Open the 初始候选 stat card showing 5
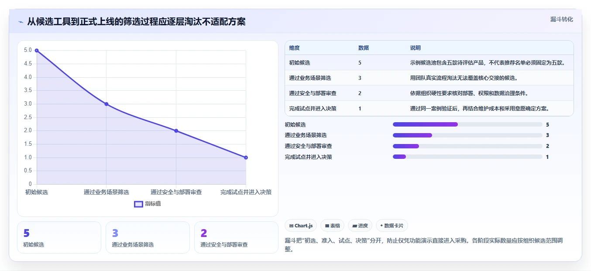 click(x=59, y=237)
